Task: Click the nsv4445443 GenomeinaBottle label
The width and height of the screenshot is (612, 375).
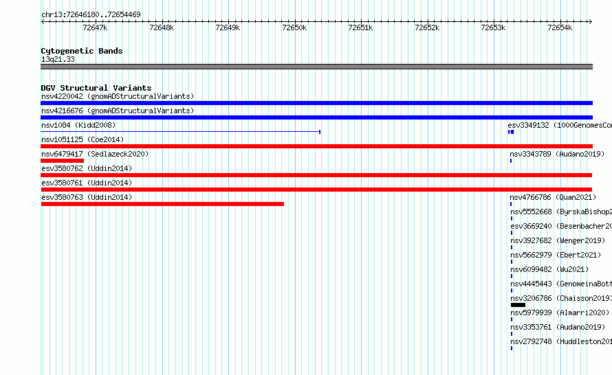Action: point(561,284)
